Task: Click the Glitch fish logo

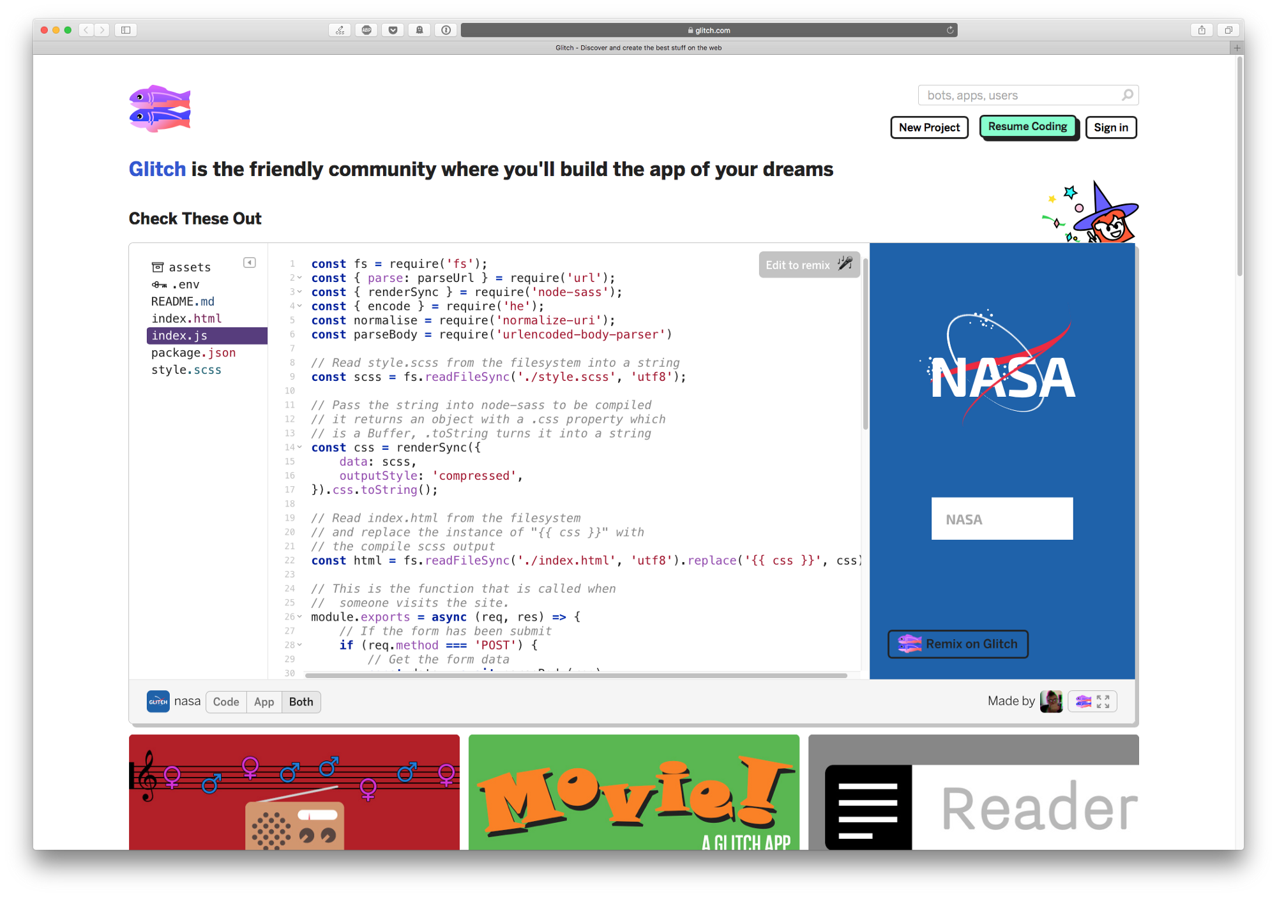Action: click(160, 108)
